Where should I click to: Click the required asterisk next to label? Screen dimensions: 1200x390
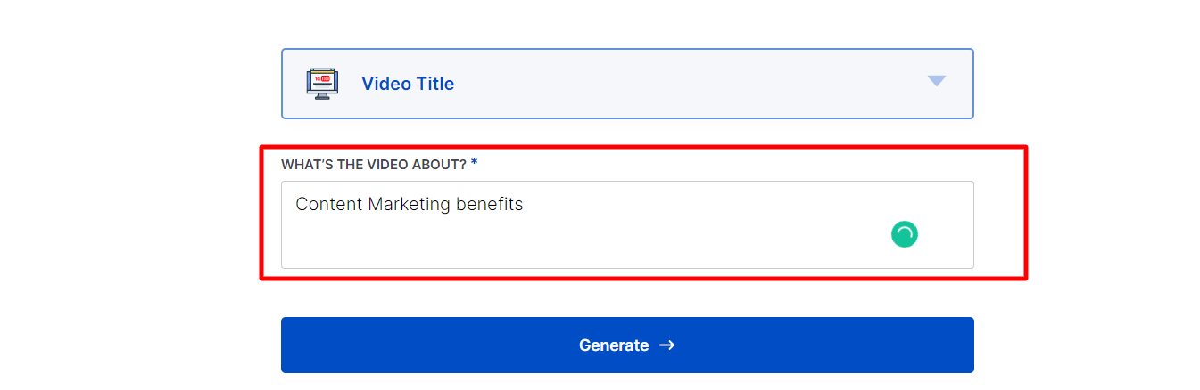click(x=475, y=162)
